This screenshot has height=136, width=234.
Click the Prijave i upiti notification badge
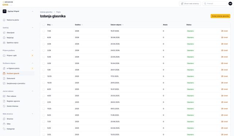click(x=32, y=55)
